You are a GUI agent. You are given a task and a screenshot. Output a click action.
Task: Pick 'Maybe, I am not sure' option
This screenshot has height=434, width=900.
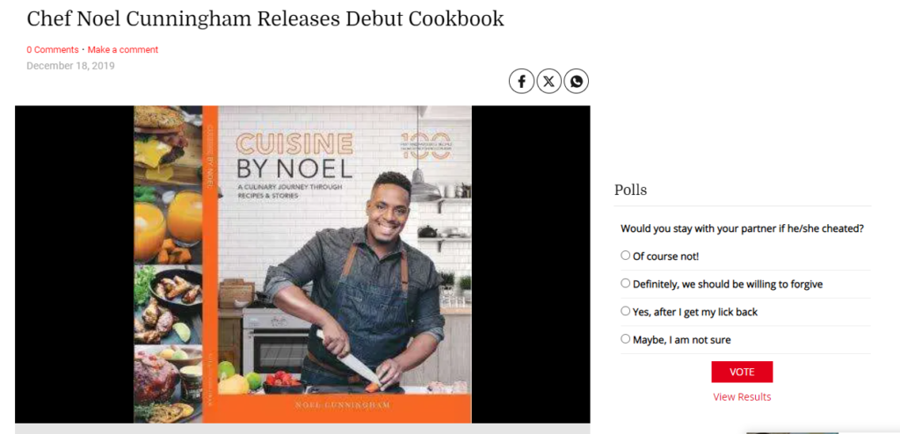pos(626,339)
